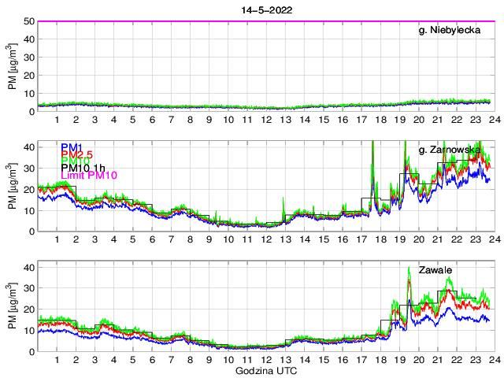The height and width of the screenshot is (378, 504).
Task: Click the bottom panel's PM y-axis label
Action: coord(14,306)
